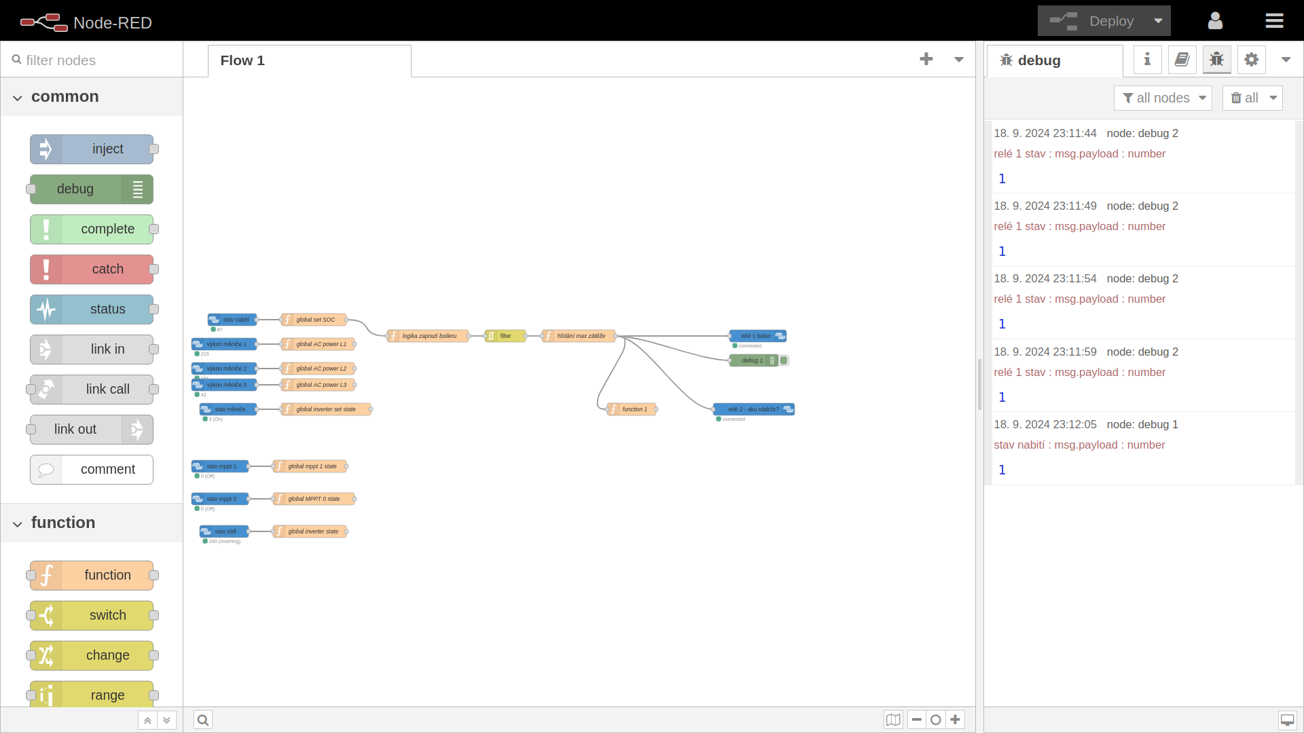Toggle the navigator map icon
This screenshot has width=1304, height=733.
[893, 719]
